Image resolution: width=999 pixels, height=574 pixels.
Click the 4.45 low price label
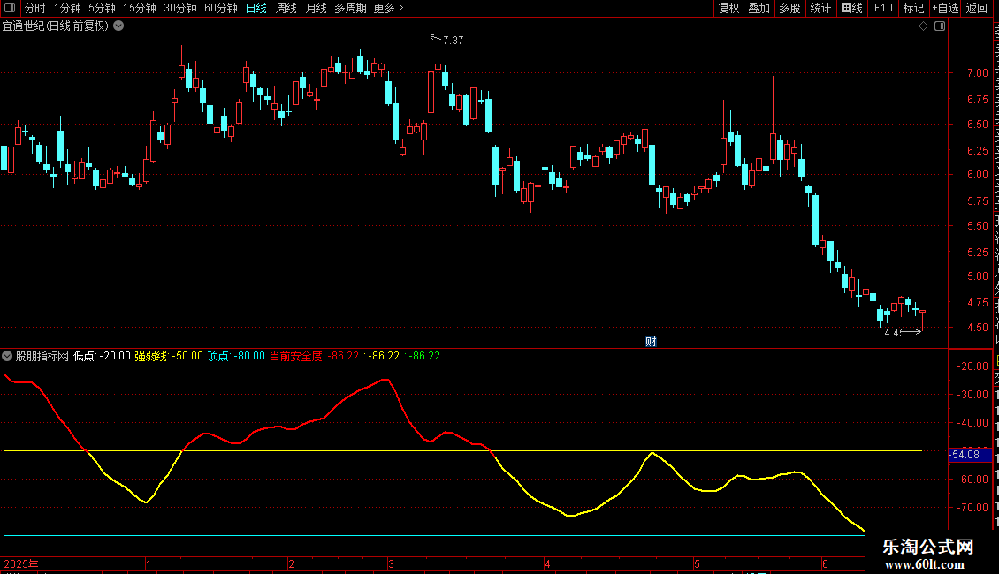pos(895,332)
